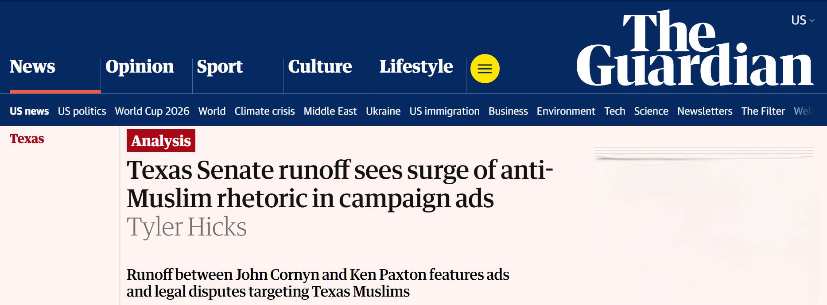Visit The Filter link
The image size is (827, 305).
[x=763, y=111]
